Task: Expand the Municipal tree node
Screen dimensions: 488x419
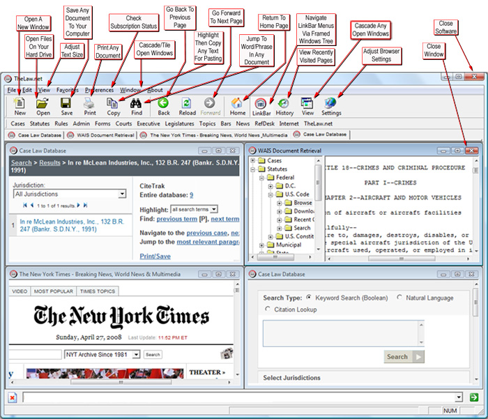Action: point(261,245)
